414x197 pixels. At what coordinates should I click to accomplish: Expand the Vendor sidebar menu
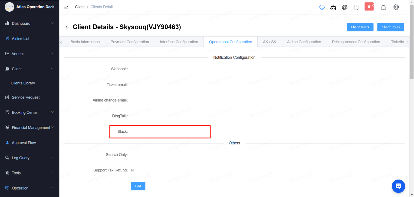tap(29, 54)
